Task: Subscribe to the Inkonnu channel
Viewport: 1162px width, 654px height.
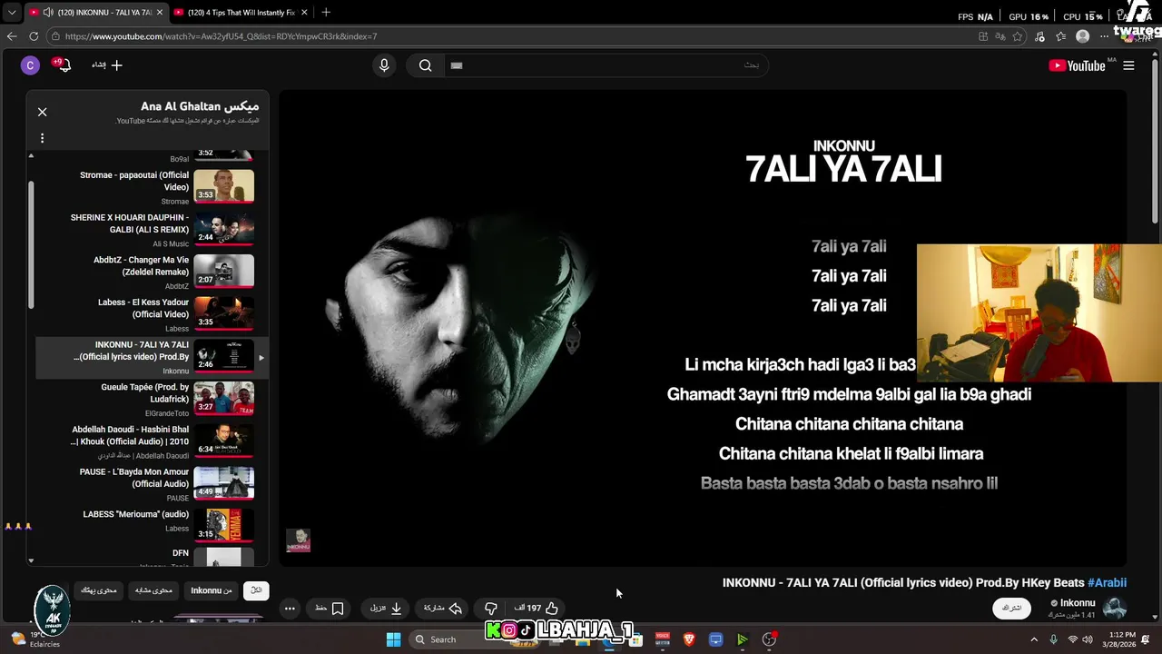Action: pos(1011,608)
